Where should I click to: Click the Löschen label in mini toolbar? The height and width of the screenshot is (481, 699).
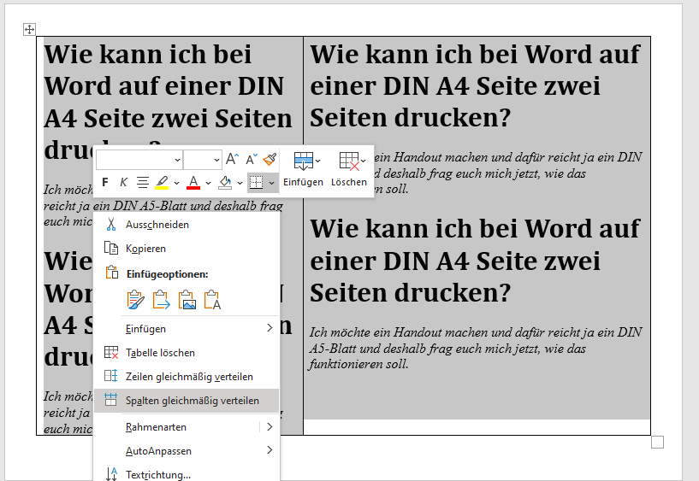point(349,182)
